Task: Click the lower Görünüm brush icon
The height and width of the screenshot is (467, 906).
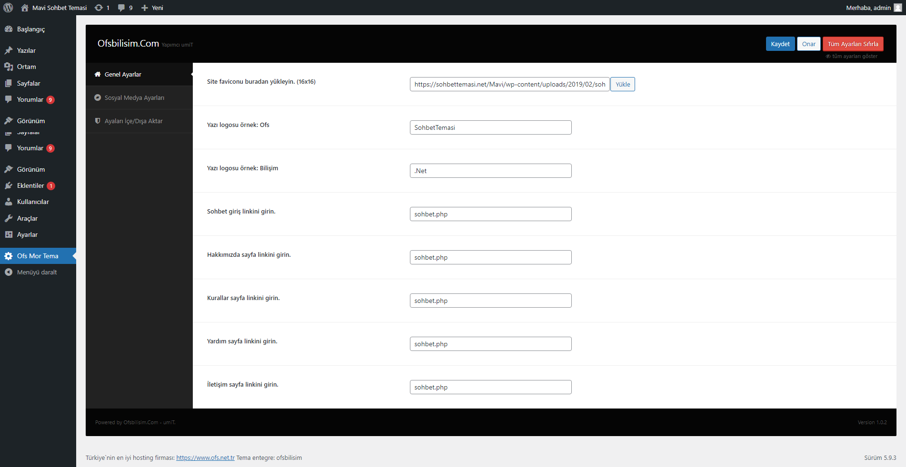Action: [x=9, y=169]
